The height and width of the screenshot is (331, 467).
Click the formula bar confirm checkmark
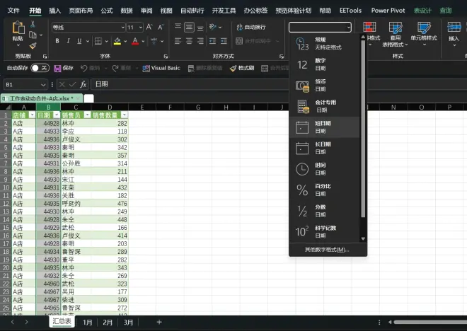pos(72,85)
